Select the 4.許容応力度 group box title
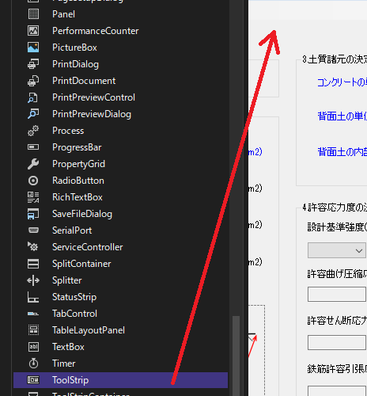 (335, 208)
